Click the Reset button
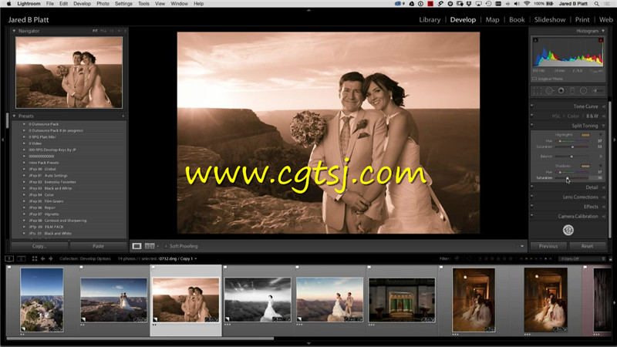The image size is (617, 347). coord(587,246)
